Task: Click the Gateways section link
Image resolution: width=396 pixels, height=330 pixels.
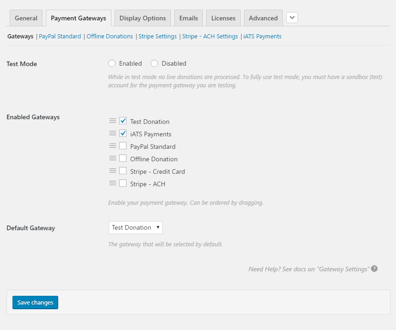Action: [20, 37]
